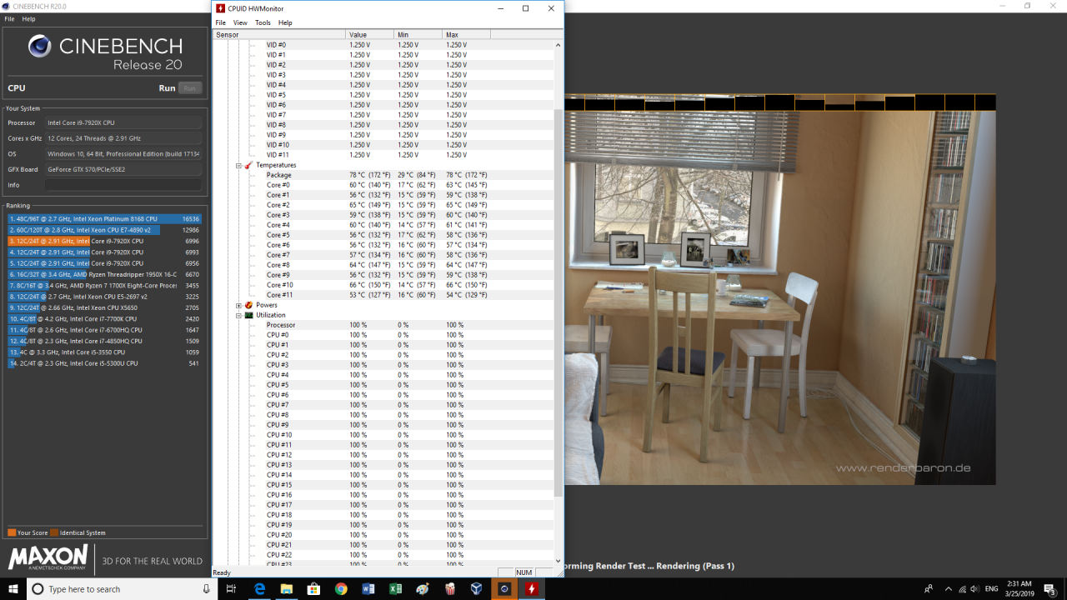Open Microsoft Store from the taskbar
Viewport: 1067px width, 600px height.
click(x=313, y=589)
